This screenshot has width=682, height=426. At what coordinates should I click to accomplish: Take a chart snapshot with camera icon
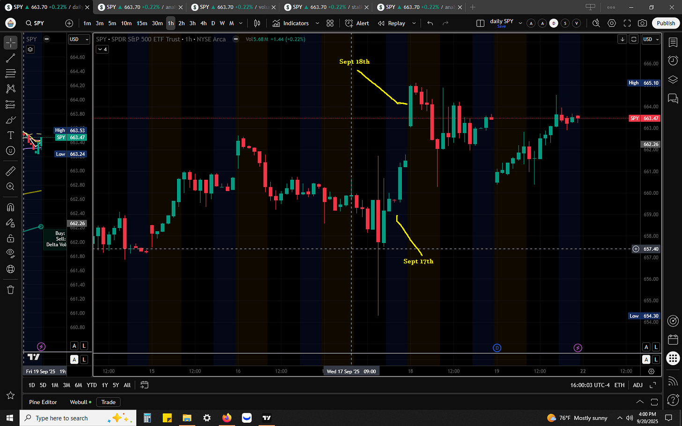point(643,23)
